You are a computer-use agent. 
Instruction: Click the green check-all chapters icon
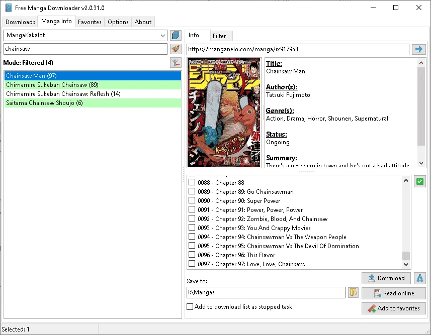[420, 181]
